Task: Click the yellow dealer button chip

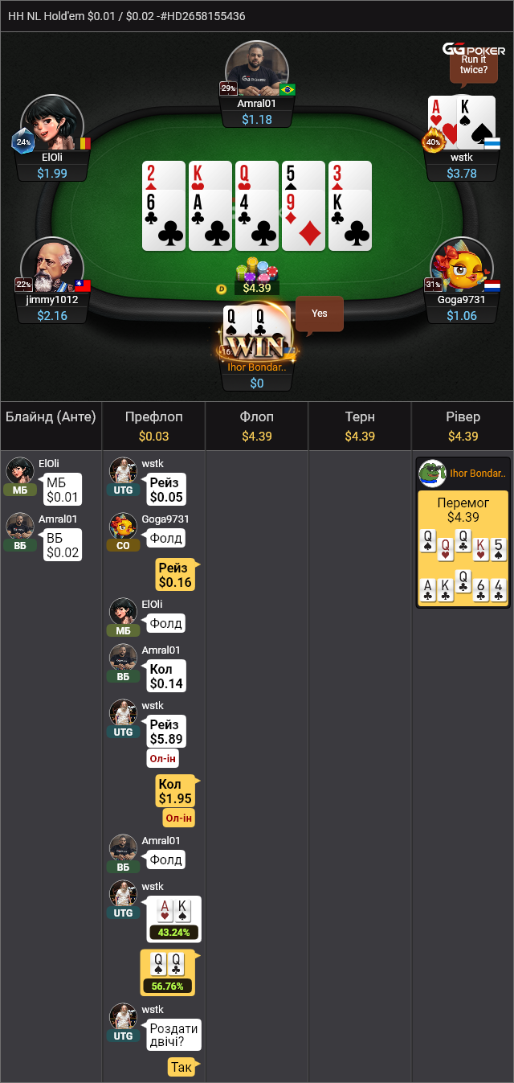Action: (222, 289)
